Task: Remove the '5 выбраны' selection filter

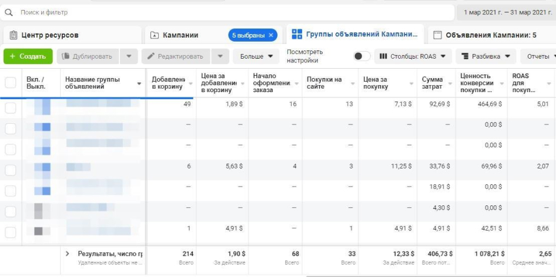Action: (271, 35)
